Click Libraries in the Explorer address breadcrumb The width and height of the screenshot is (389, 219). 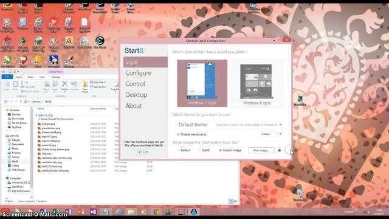tap(36, 102)
